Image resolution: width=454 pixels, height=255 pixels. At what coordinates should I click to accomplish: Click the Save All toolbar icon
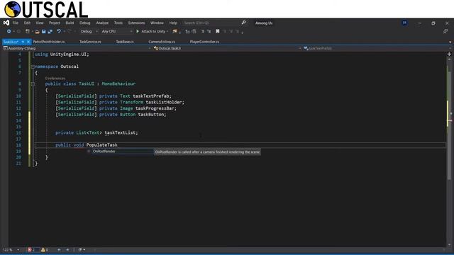[50, 31]
